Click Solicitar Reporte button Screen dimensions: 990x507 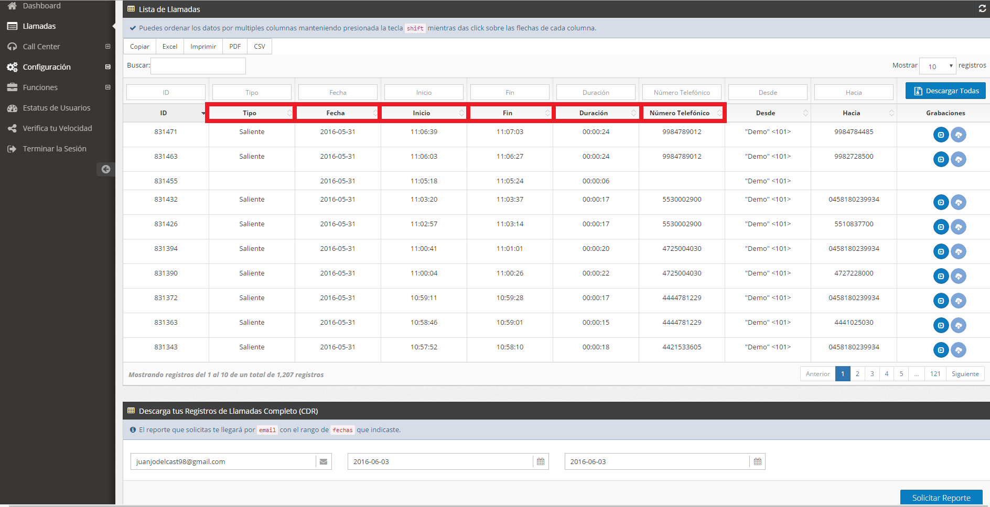coord(941,498)
